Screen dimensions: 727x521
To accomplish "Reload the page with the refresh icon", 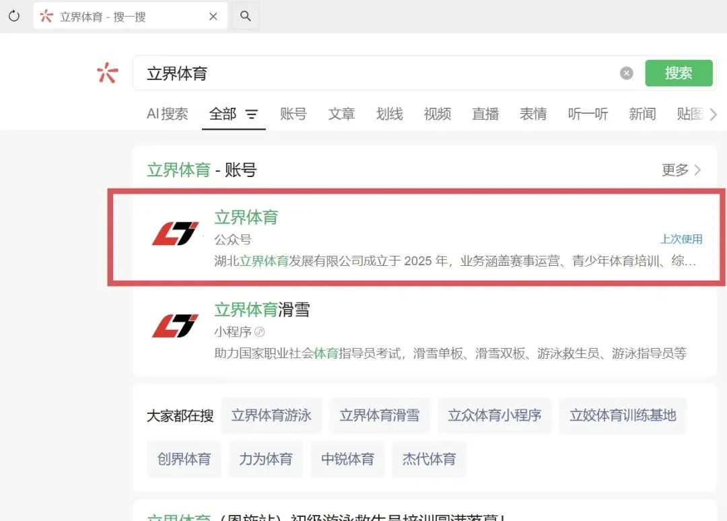I will 14,16.
